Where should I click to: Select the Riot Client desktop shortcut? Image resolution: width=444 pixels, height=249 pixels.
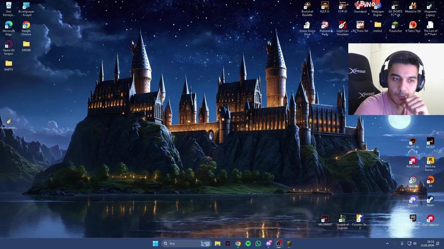(413, 163)
